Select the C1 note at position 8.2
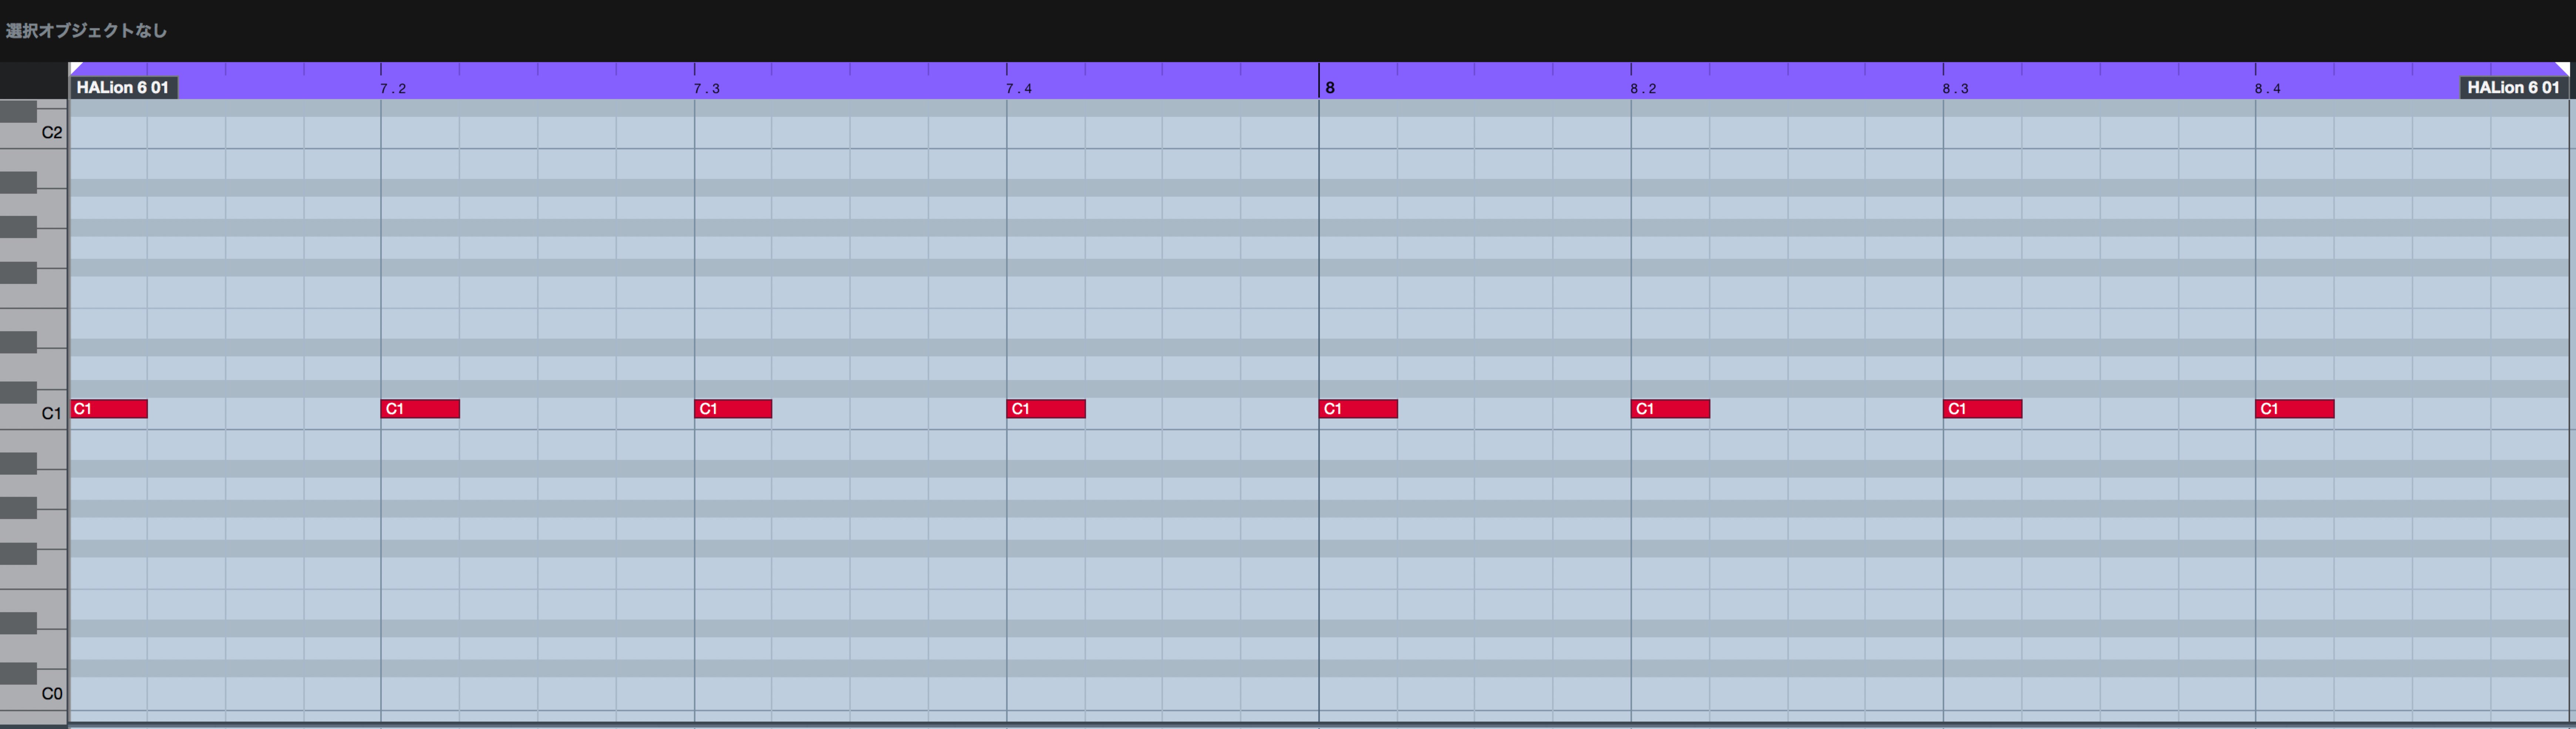The height and width of the screenshot is (729, 2576). coord(1670,409)
